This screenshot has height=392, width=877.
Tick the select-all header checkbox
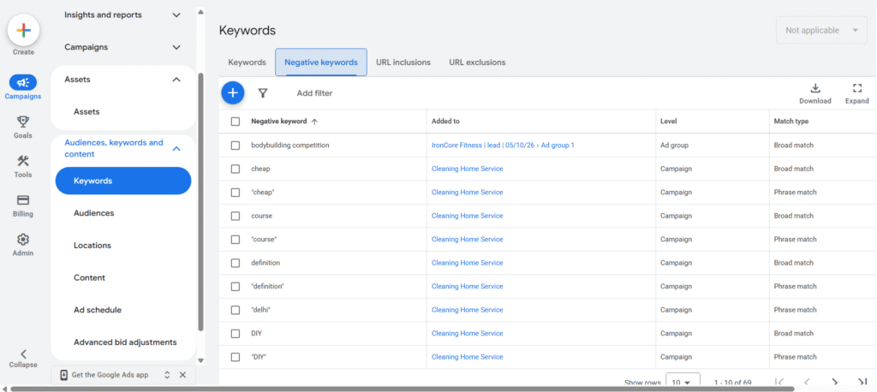(236, 122)
